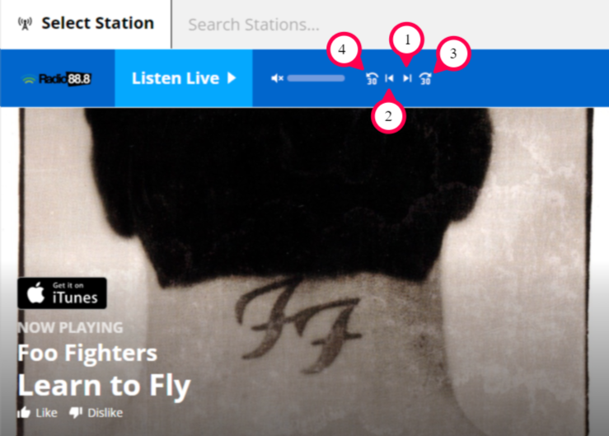Click the antenna tower icon
Viewport: 609px width, 436px height.
pyautogui.click(x=26, y=24)
